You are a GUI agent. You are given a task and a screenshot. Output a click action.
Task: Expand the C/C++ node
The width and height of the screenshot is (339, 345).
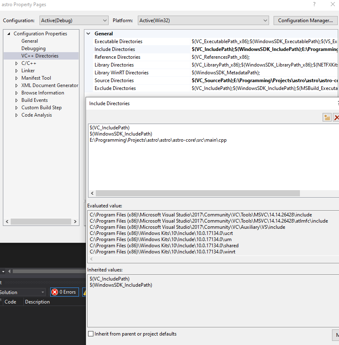tap(16, 63)
